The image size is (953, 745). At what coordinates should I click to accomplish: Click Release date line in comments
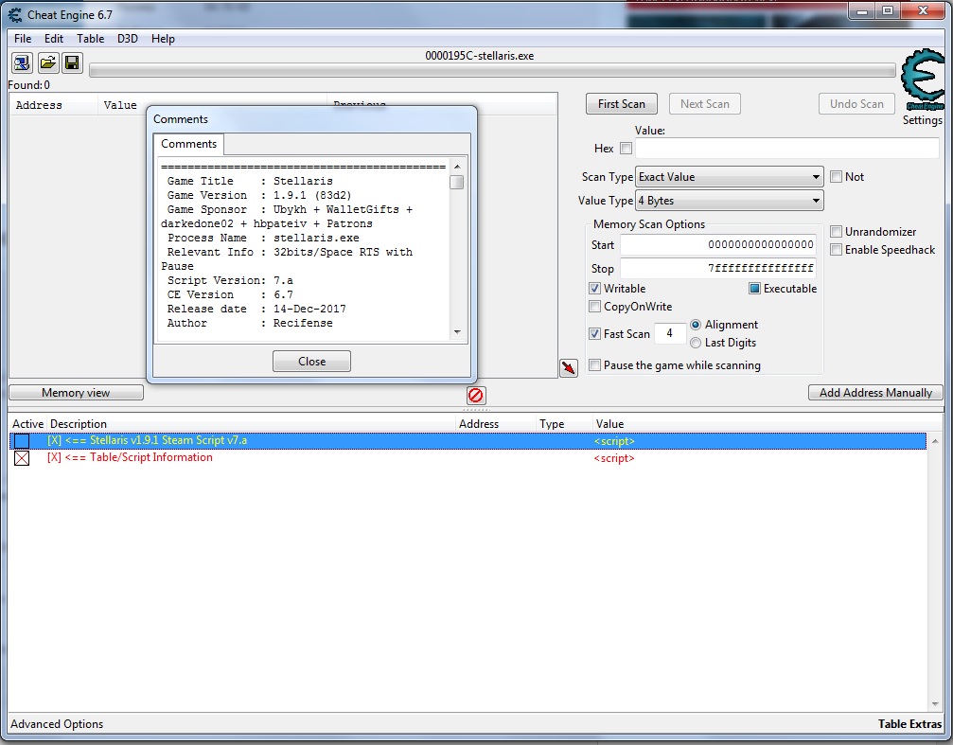point(256,309)
